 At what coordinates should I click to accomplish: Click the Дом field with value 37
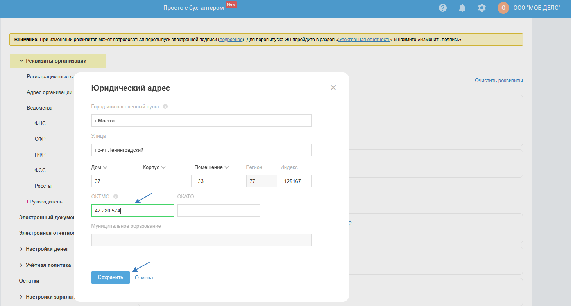click(x=116, y=181)
